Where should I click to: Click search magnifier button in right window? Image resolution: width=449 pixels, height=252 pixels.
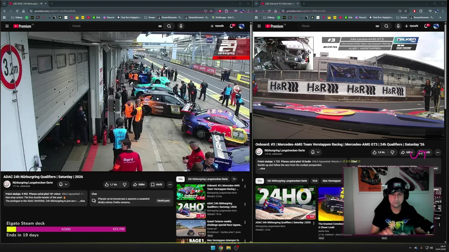(x=386, y=26)
